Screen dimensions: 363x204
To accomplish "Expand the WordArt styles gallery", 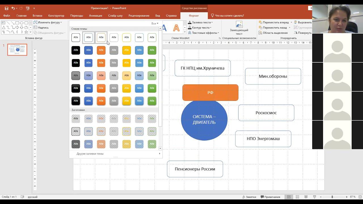I will (x=185, y=32).
